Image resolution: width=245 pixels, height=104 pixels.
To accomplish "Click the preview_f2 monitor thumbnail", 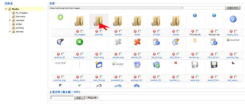I will tap(137, 65).
